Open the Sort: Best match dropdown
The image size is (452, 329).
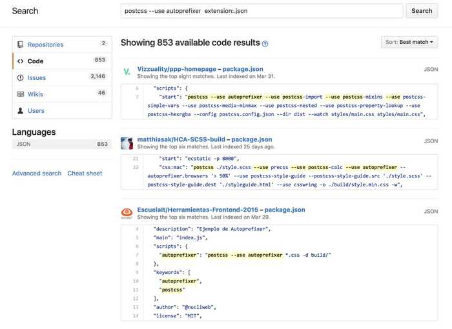coord(409,42)
